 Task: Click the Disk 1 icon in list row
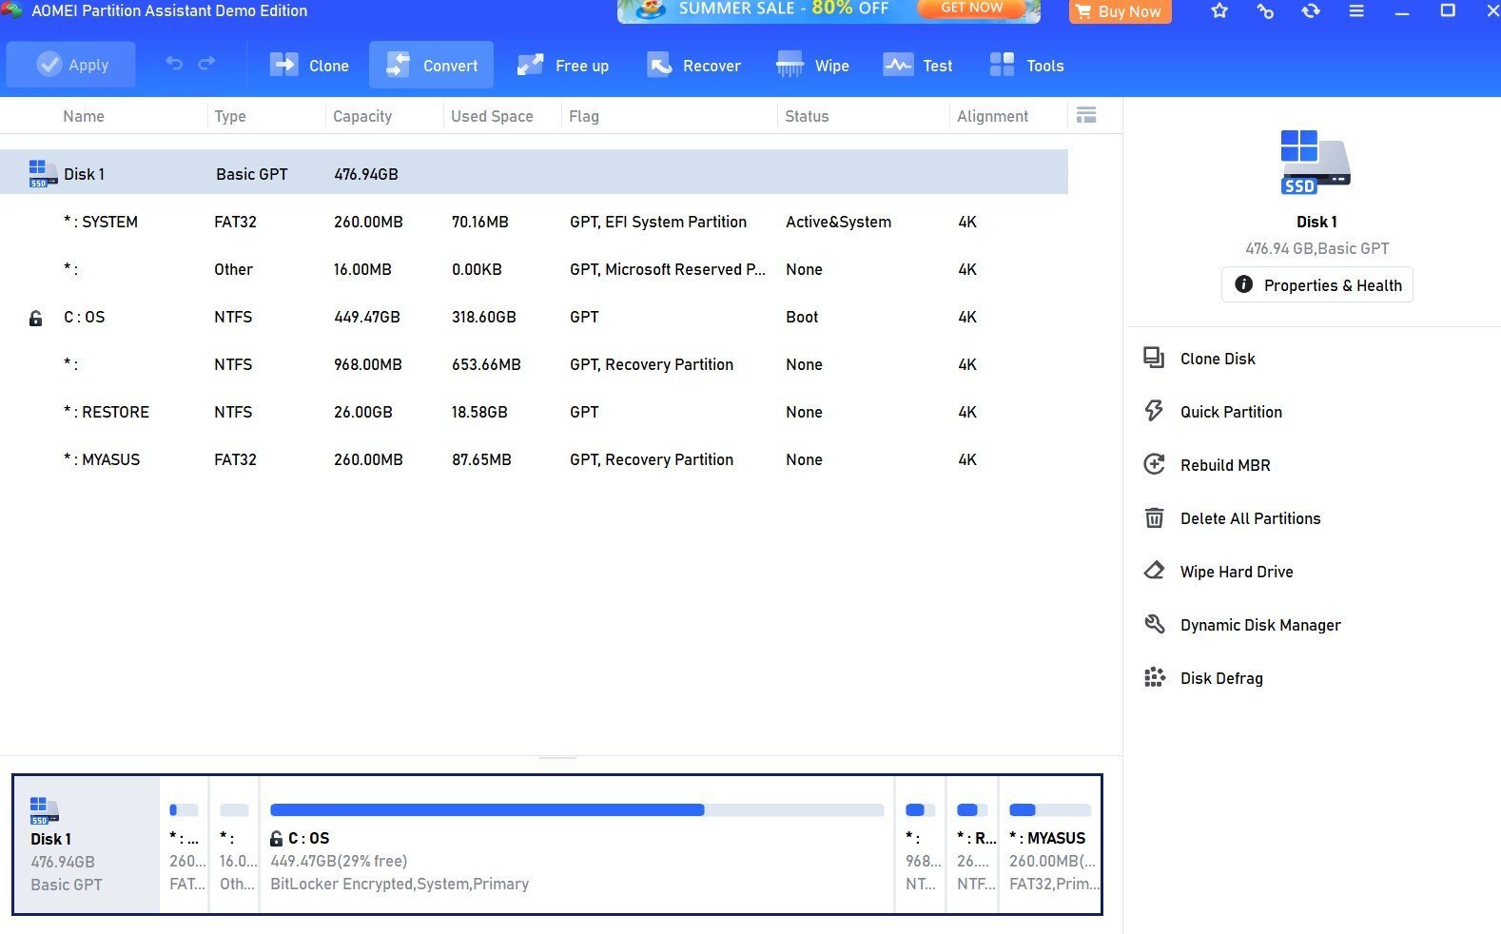[x=43, y=173]
